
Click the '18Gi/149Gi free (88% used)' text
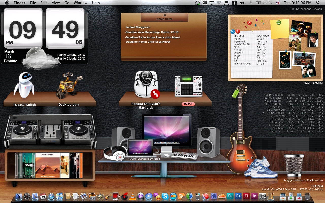(x=144, y=159)
